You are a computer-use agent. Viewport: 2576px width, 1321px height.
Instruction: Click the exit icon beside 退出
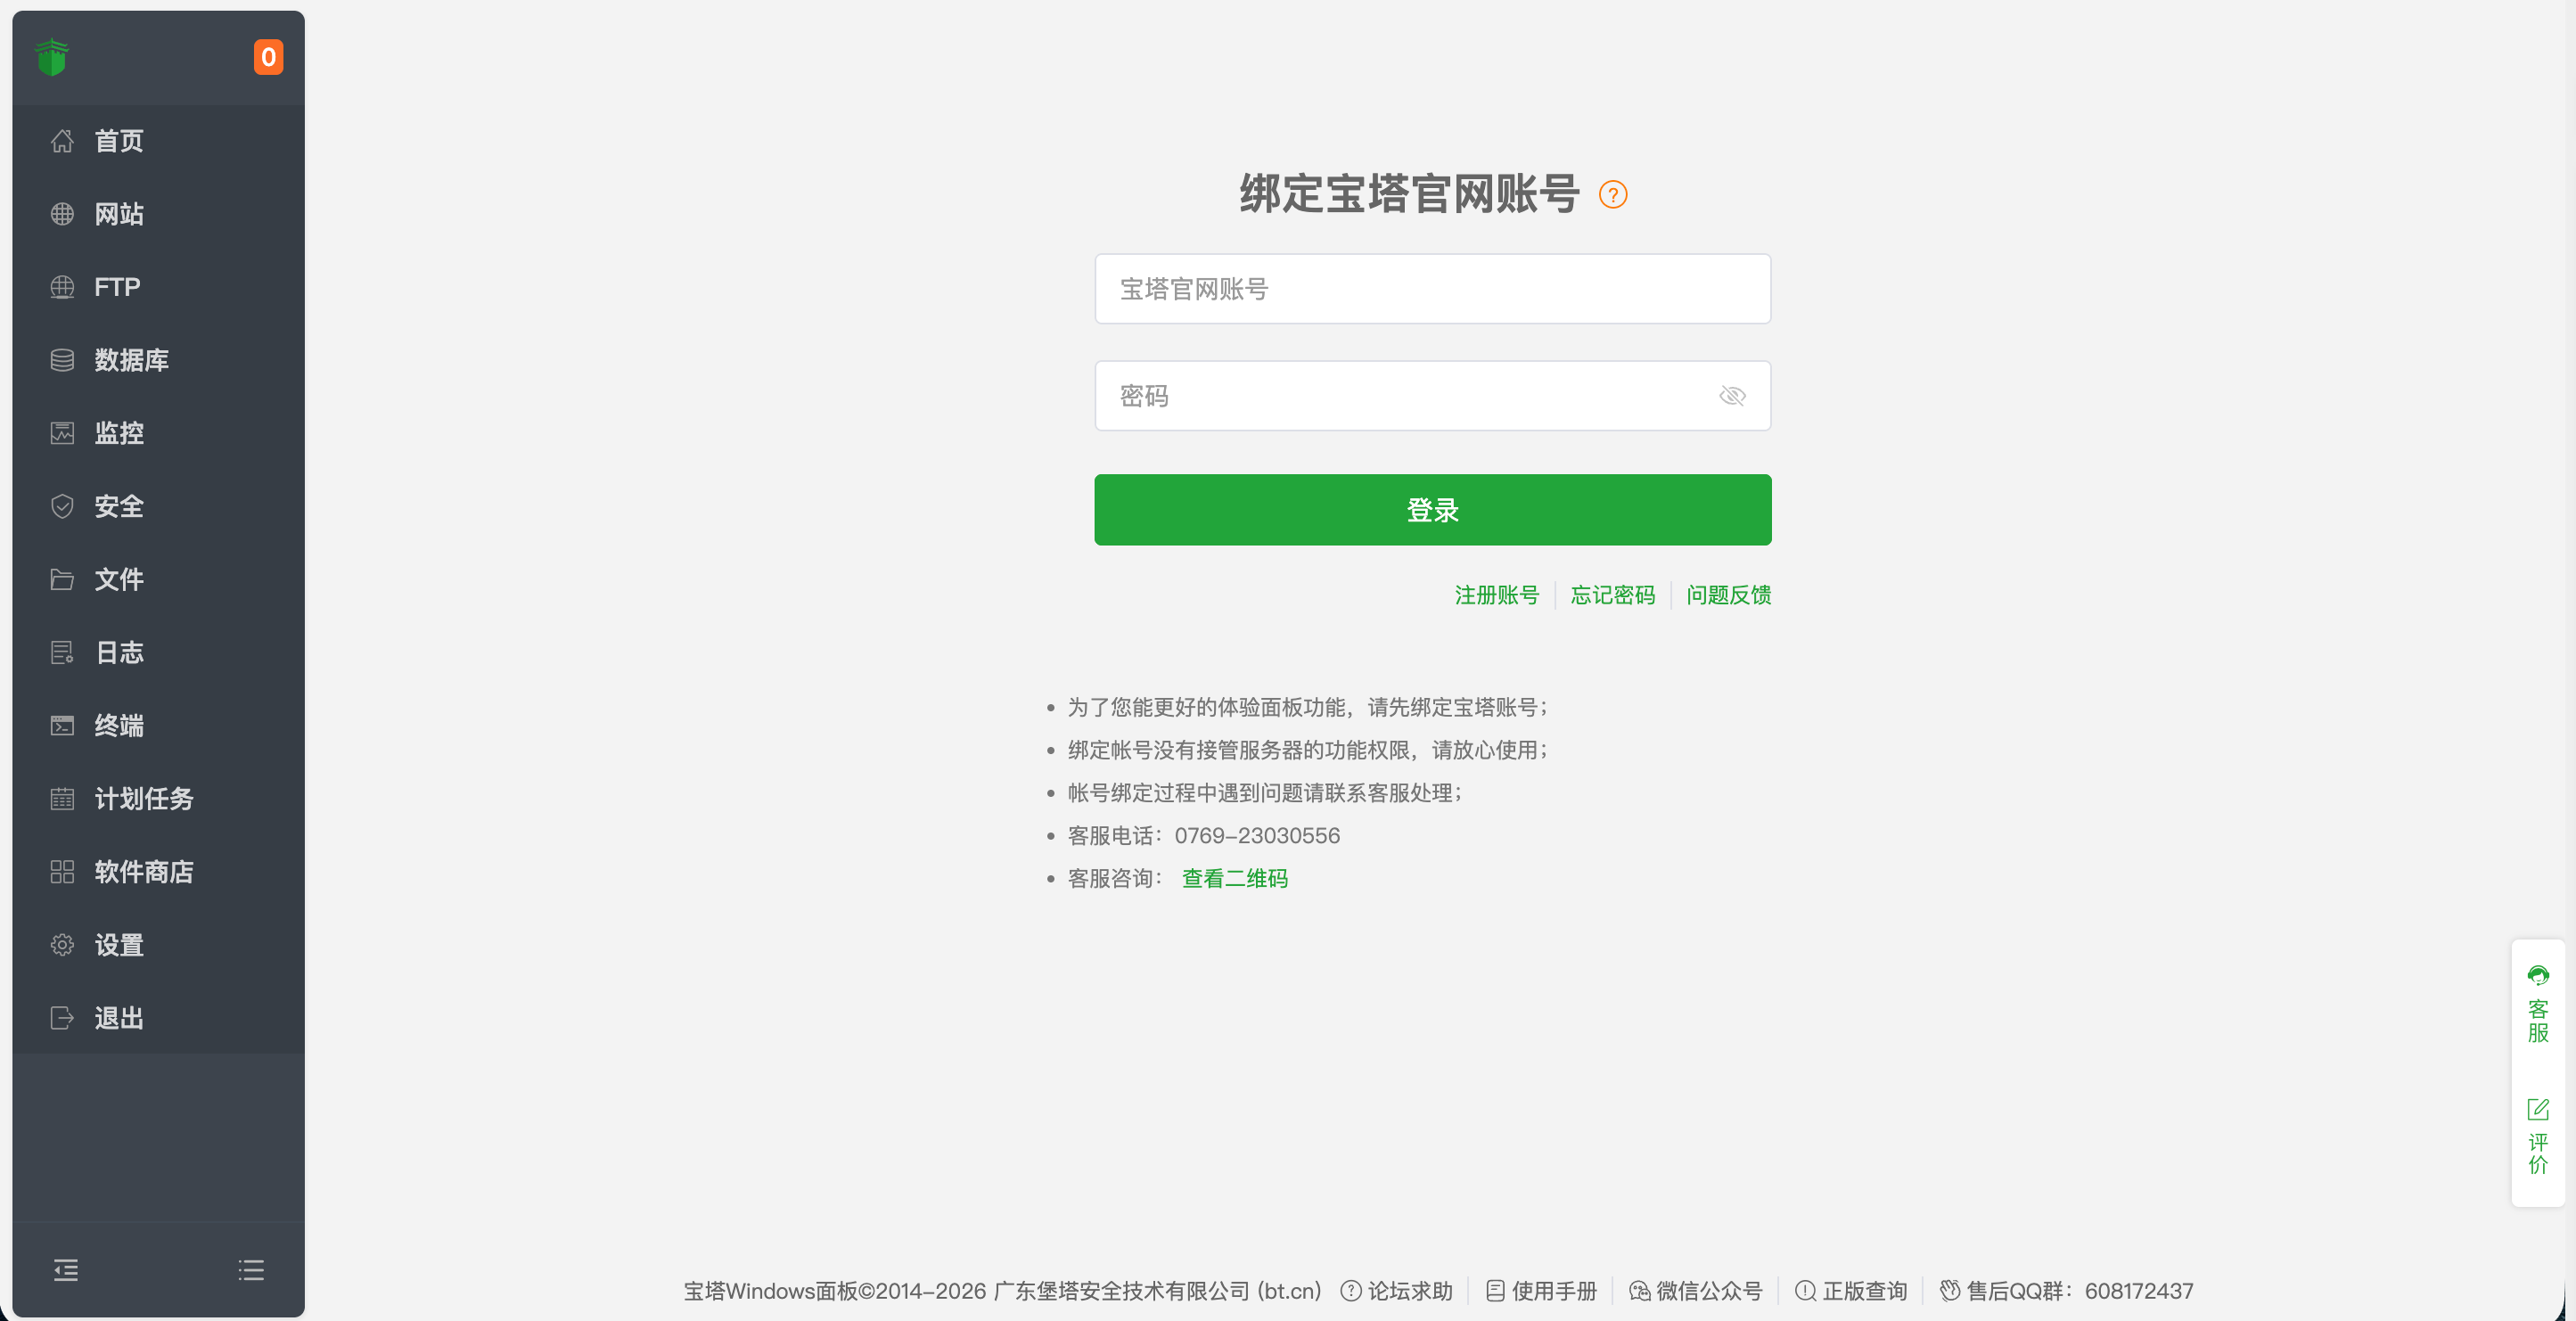coord(62,1017)
